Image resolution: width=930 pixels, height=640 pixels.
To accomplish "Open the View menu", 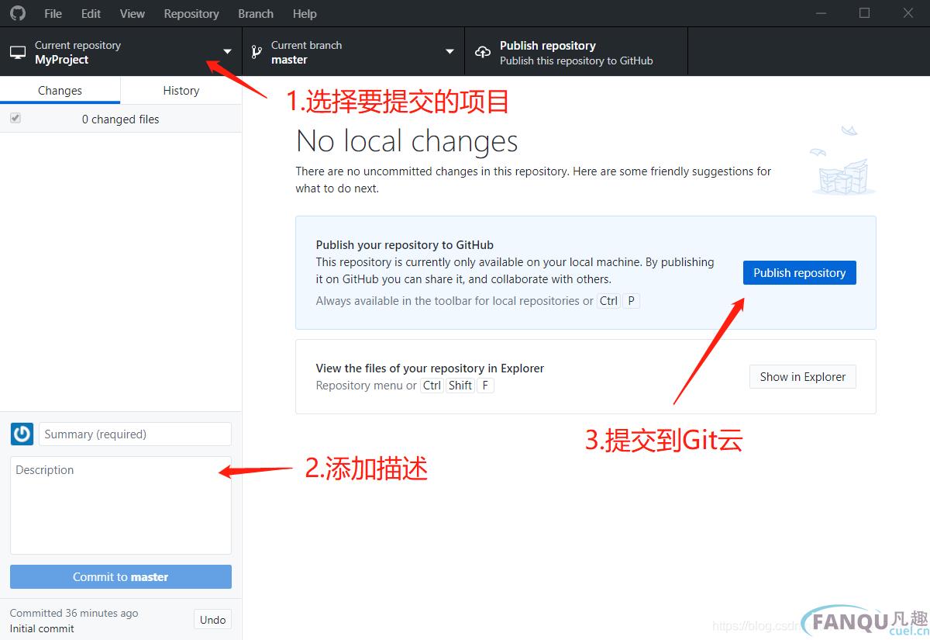I will (x=133, y=13).
